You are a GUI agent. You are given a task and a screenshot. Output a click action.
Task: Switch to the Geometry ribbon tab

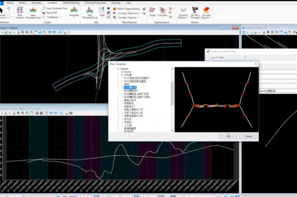point(37,3)
